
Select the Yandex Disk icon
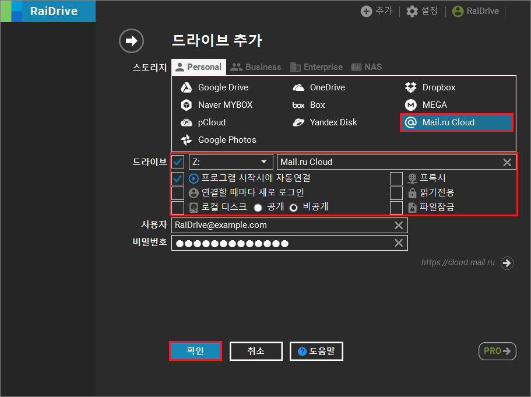point(298,122)
